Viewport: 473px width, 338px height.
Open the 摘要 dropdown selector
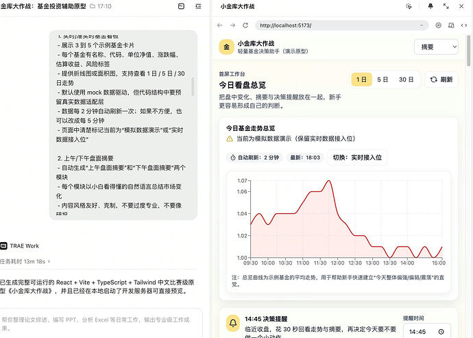(x=436, y=47)
